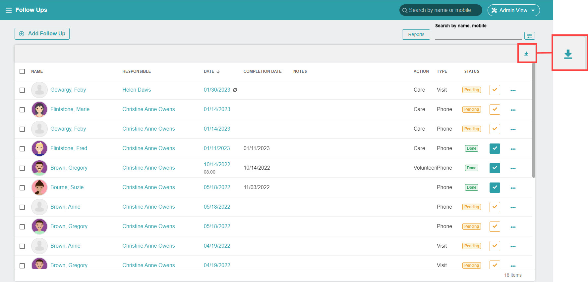588x282 pixels.
Task: Sort the table by the NAME column
Action: coord(37,71)
